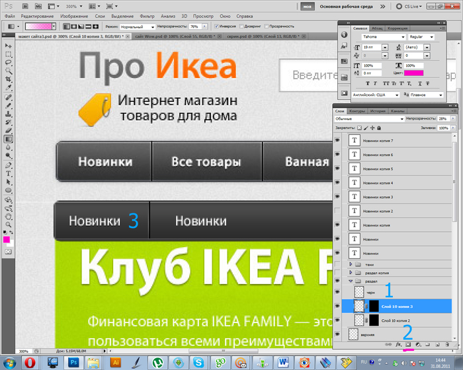Select the Horizontal Type tool

tap(8, 174)
